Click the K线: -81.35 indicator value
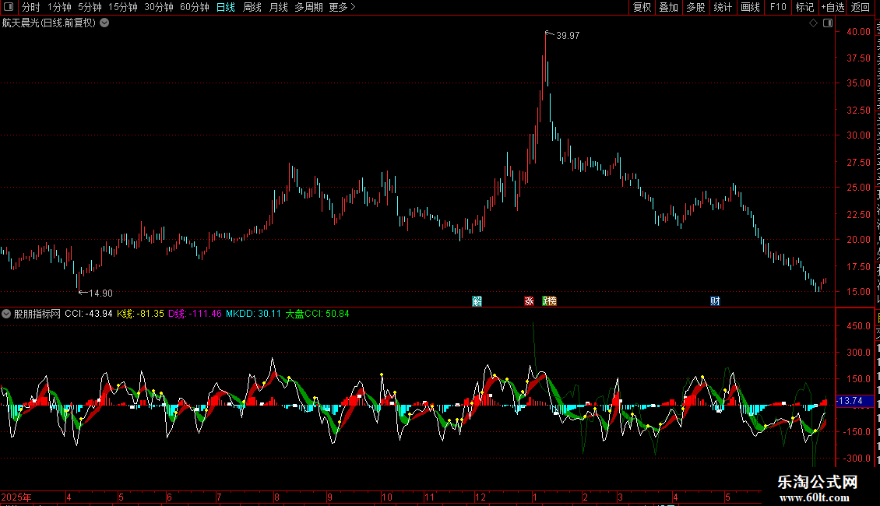The width and height of the screenshot is (880, 506). 140,314
